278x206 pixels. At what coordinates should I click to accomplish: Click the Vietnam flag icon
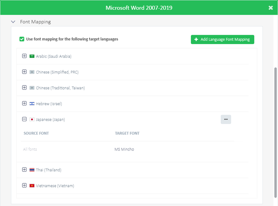coord(32,186)
